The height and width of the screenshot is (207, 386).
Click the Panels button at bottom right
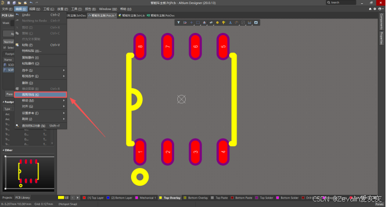379,204
